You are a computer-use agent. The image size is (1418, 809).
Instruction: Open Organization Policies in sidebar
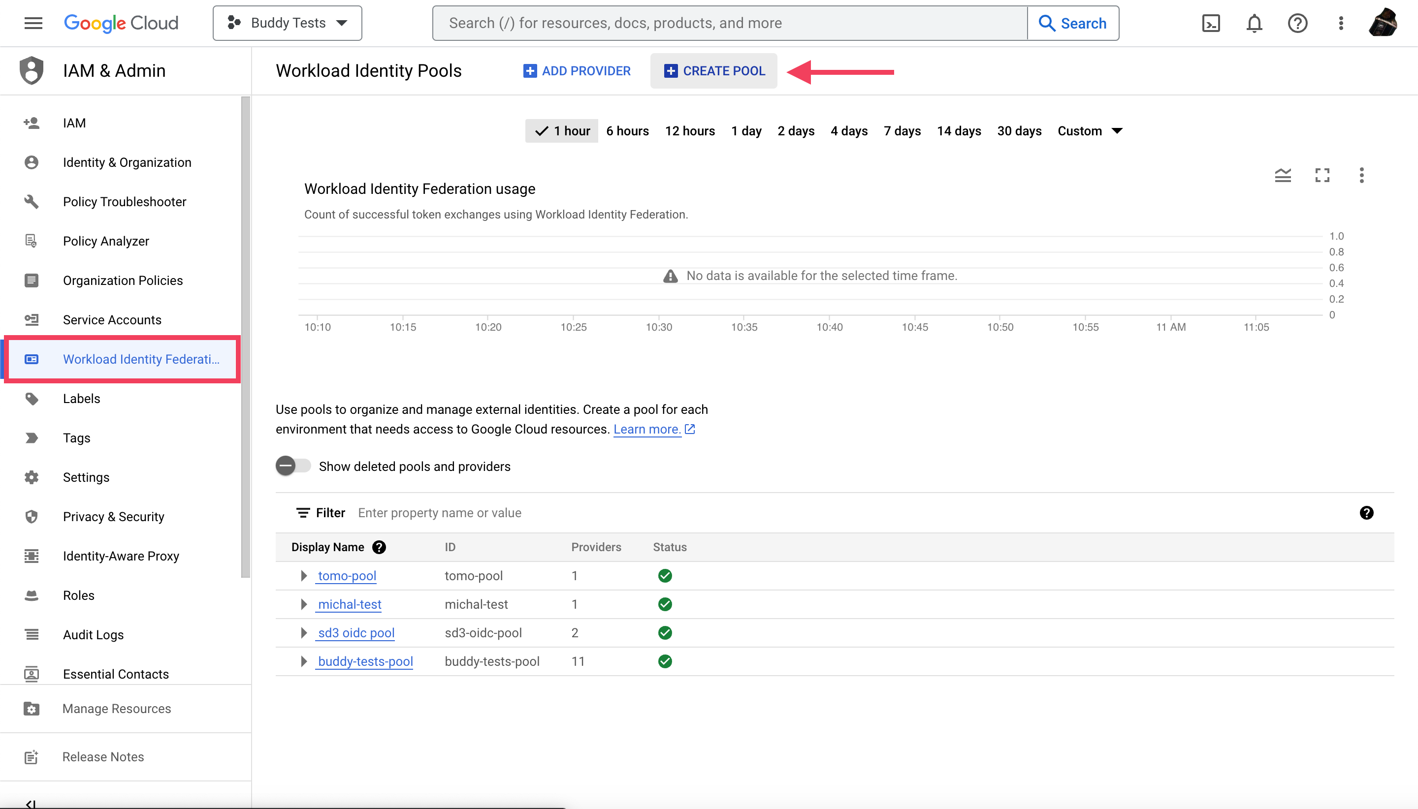[122, 280]
